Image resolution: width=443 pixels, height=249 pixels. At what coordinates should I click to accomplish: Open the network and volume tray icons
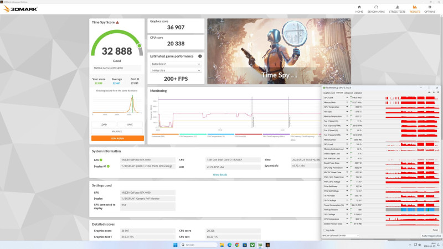pyautogui.click(x=418, y=245)
